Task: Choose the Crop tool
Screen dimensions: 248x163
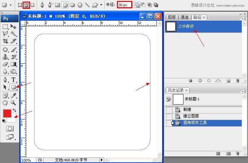Action: click(x=6, y=41)
